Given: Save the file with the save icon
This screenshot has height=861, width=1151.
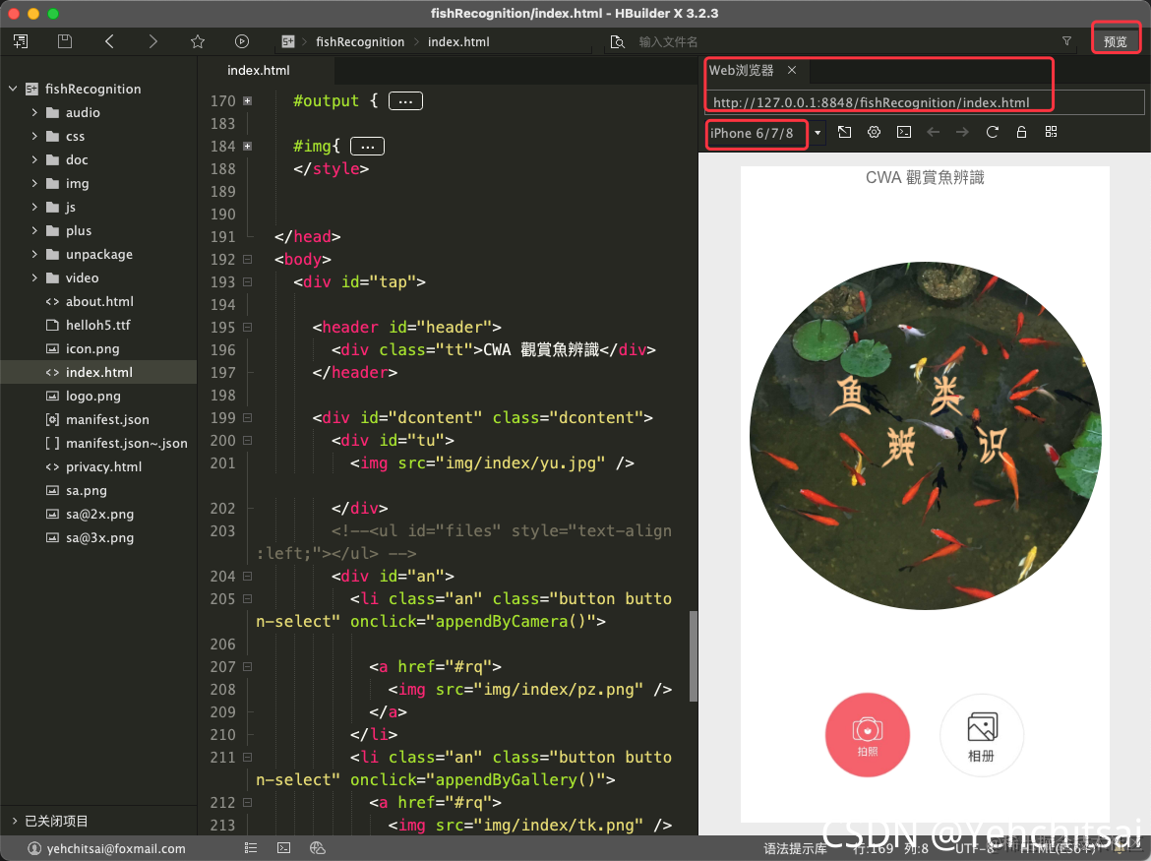Looking at the screenshot, I should pyautogui.click(x=65, y=42).
